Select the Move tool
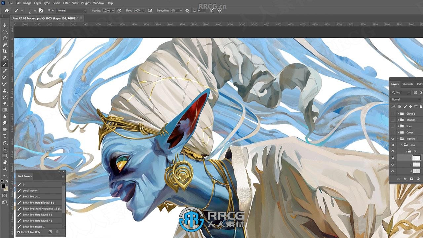Screen dimensions: 423x238 point(5,25)
